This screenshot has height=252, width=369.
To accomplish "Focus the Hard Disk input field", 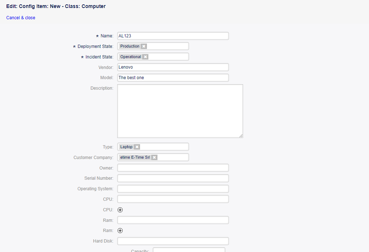I will pyautogui.click(x=173, y=241).
